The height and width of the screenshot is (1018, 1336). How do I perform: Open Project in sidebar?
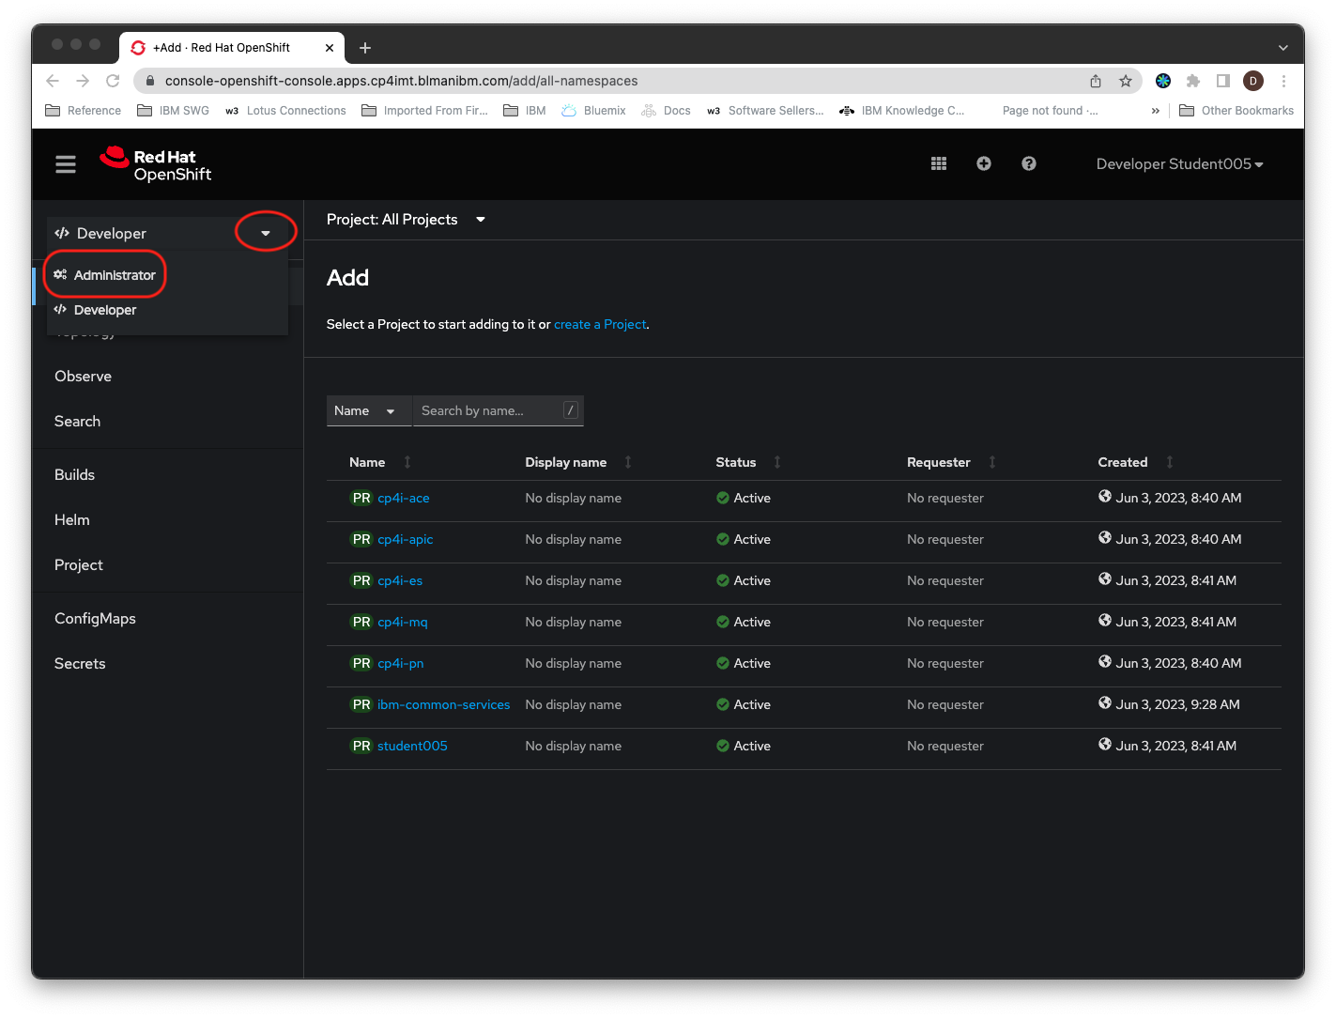tap(78, 565)
